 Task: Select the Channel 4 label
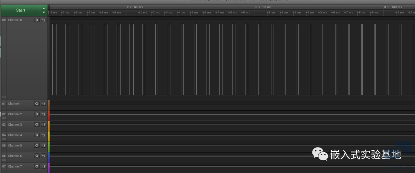(x=15, y=135)
